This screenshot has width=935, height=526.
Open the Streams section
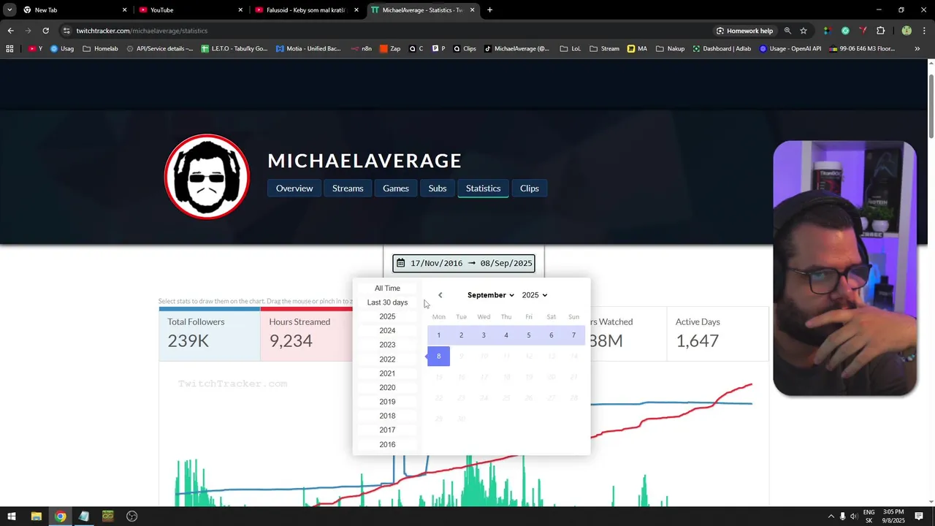(x=348, y=188)
